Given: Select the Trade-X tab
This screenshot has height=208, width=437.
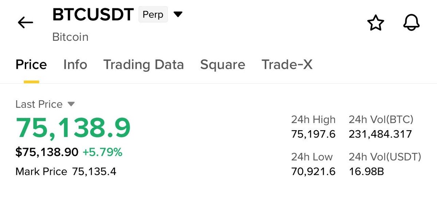Looking at the screenshot, I should 287,65.
